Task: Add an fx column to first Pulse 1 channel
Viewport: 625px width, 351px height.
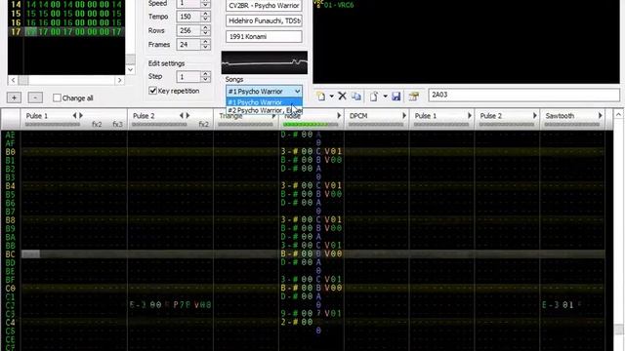Action: pos(81,115)
